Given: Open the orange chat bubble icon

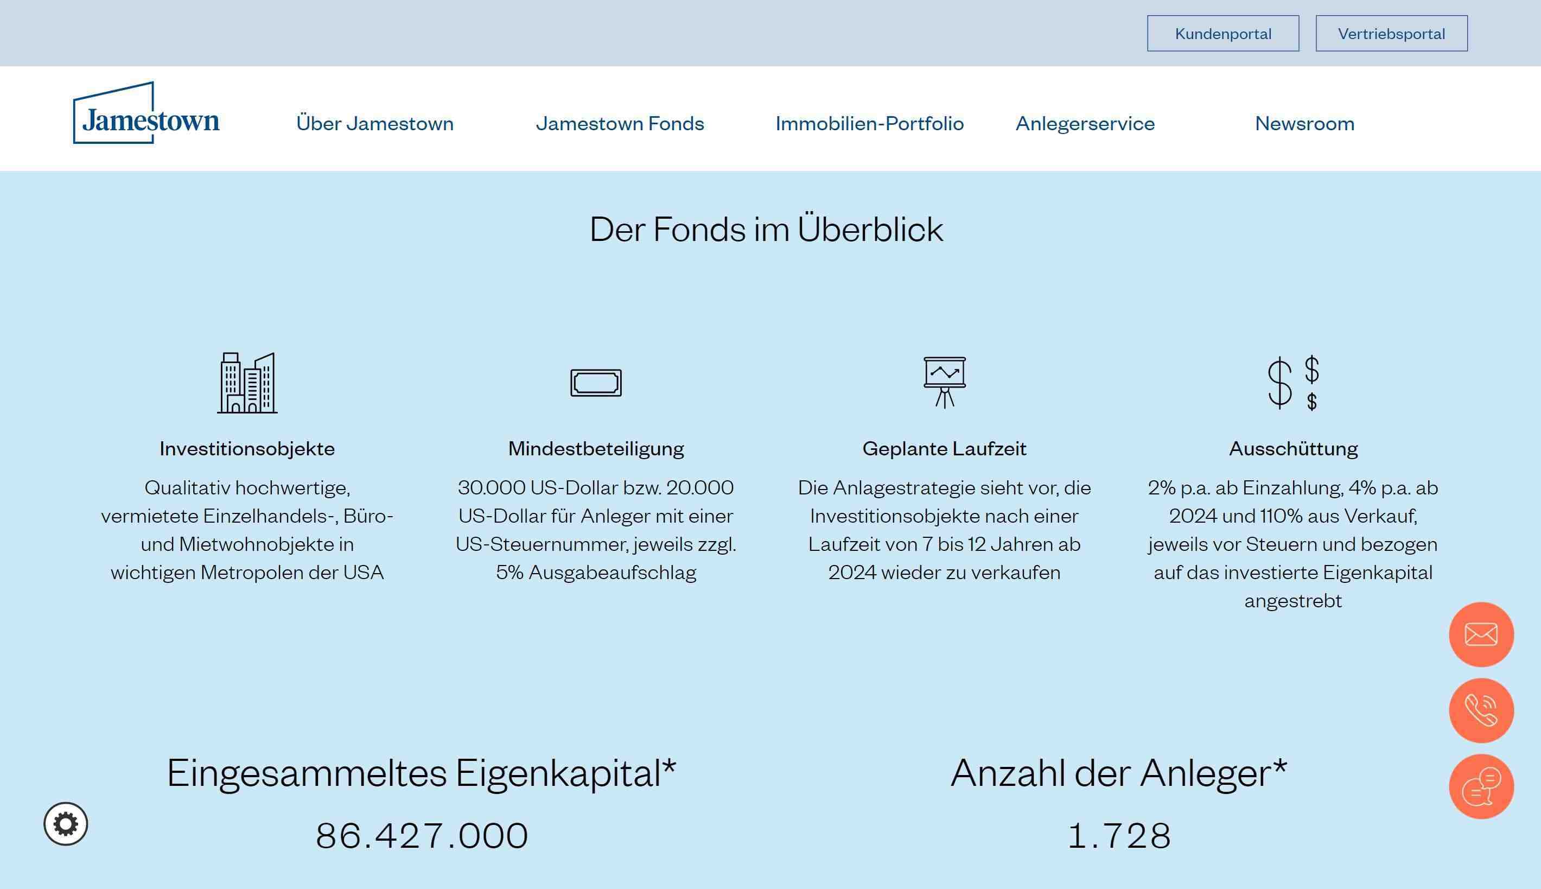Looking at the screenshot, I should pos(1481,786).
